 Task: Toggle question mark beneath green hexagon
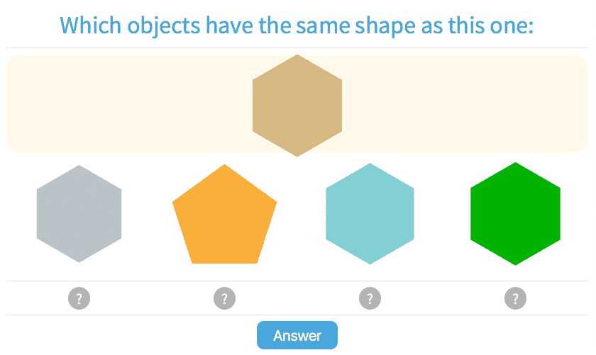click(x=515, y=298)
